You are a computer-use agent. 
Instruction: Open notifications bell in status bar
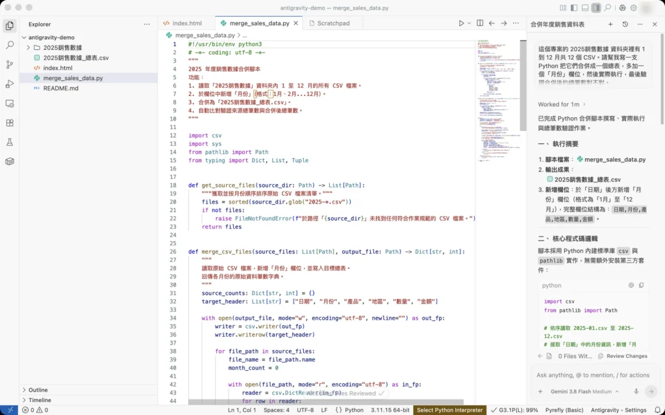click(x=658, y=410)
